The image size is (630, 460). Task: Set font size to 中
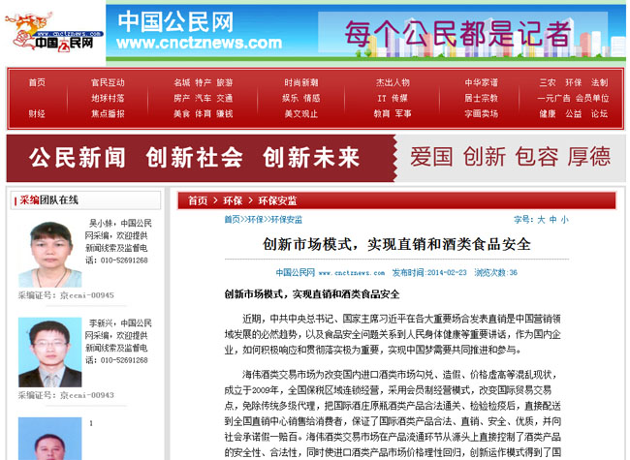(552, 220)
